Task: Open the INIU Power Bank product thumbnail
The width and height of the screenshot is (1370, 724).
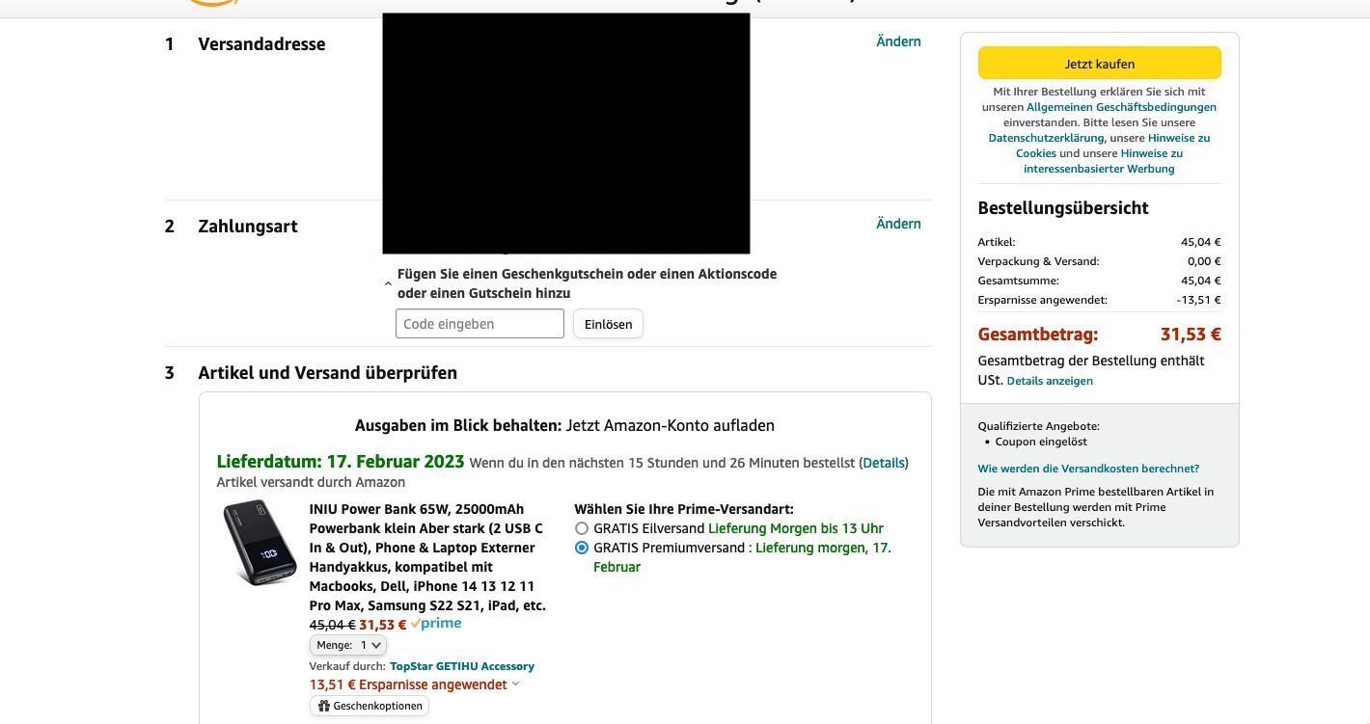Action: tap(260, 543)
